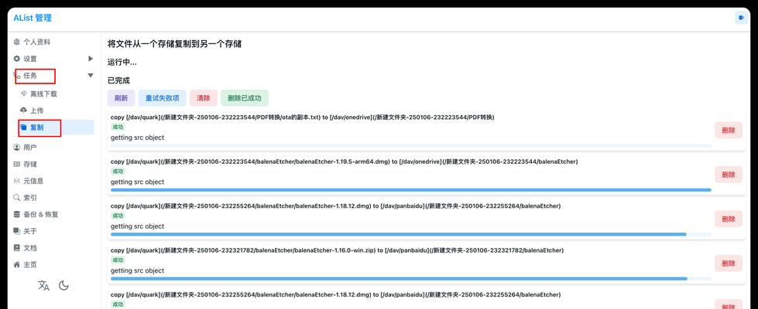758x309 pixels.
Task: Click 成功 badge of ota的副本.txt task
Action: [118, 127]
